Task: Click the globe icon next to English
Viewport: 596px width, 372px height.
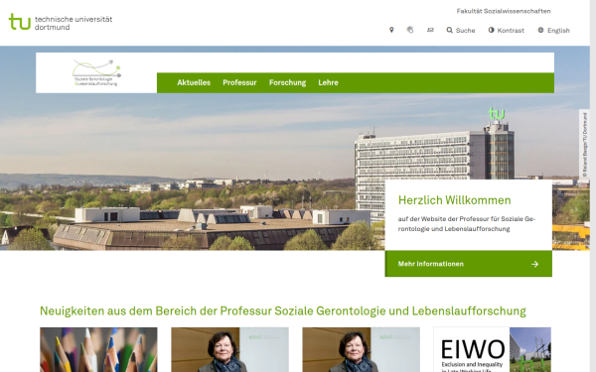Action: tap(541, 30)
